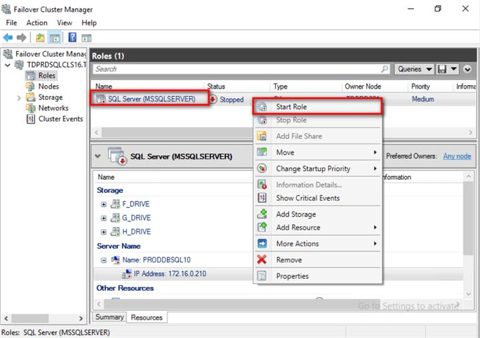This screenshot has height=338, width=480.
Task: Expand the G_DRIVE storage node
Action: [103, 218]
